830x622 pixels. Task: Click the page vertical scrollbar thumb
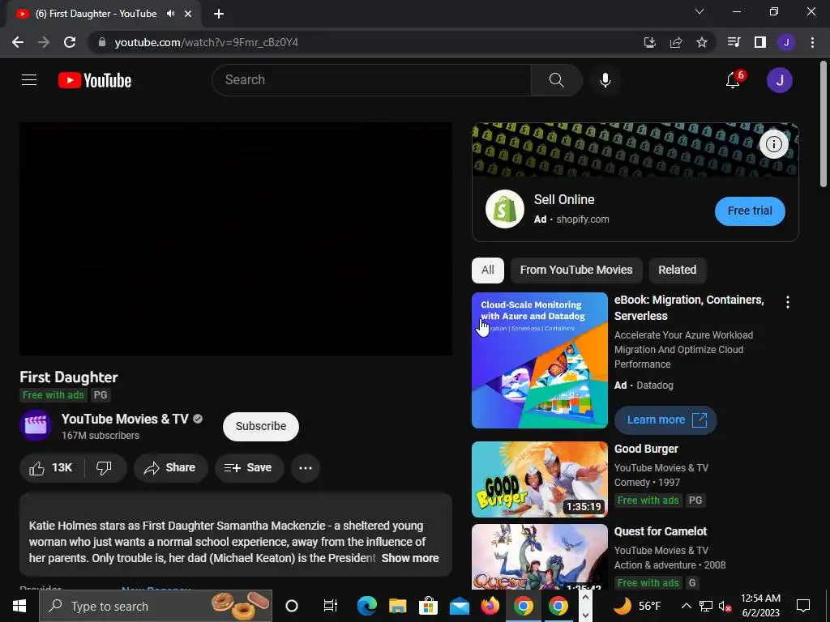(824, 124)
